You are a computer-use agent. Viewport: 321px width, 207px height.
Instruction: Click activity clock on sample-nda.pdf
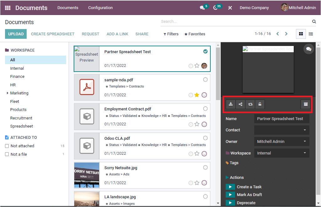click(x=191, y=95)
